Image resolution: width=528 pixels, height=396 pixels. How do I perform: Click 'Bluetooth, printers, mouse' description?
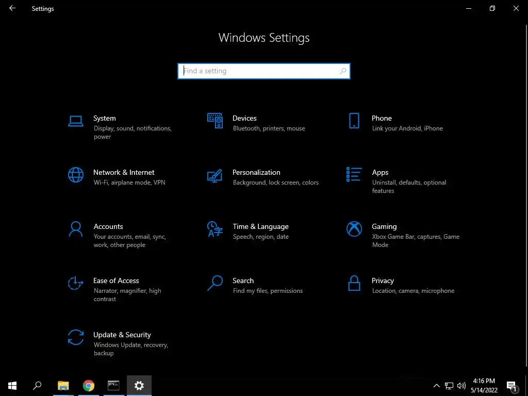pyautogui.click(x=269, y=128)
